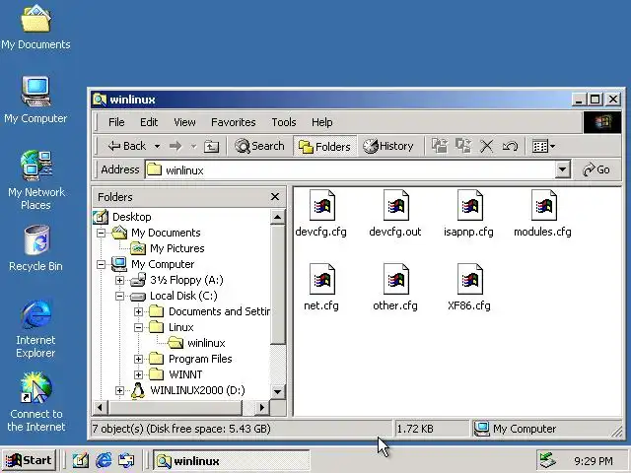Expand the Program Files folder node
631x473 pixels.
pos(138,359)
